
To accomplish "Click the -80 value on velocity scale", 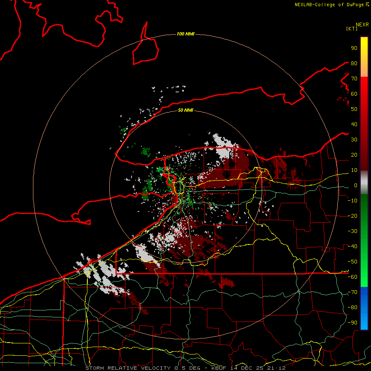I will 352,308.
